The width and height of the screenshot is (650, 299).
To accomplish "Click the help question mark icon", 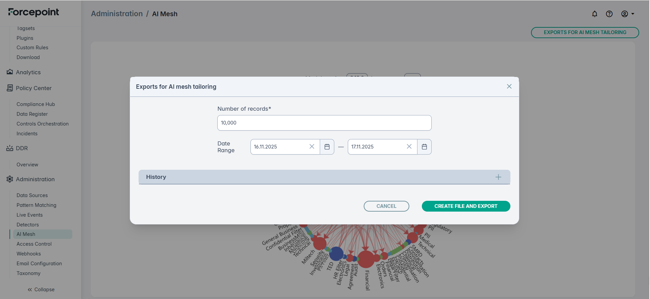I will (609, 14).
